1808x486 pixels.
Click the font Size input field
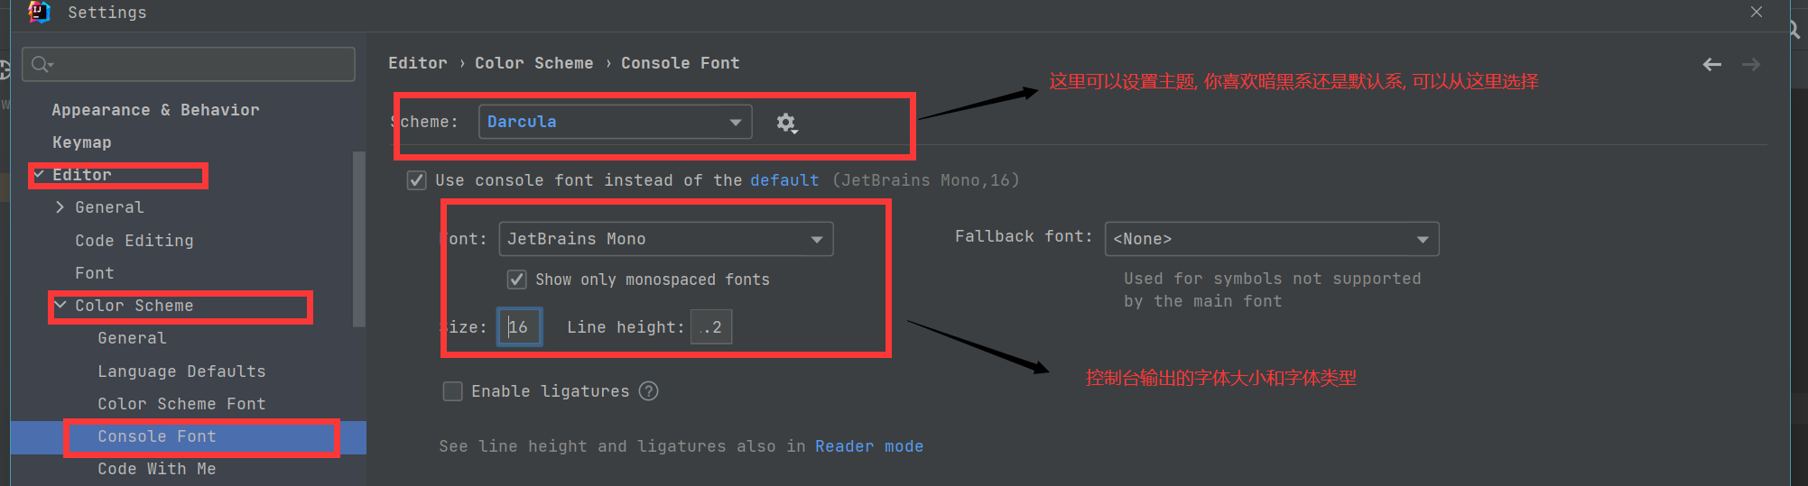tap(520, 327)
